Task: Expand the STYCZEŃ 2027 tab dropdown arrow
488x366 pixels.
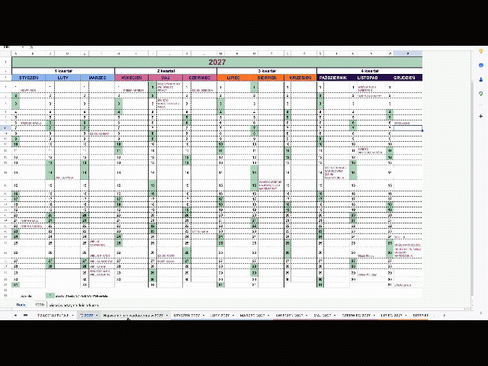Action: pos(204,315)
